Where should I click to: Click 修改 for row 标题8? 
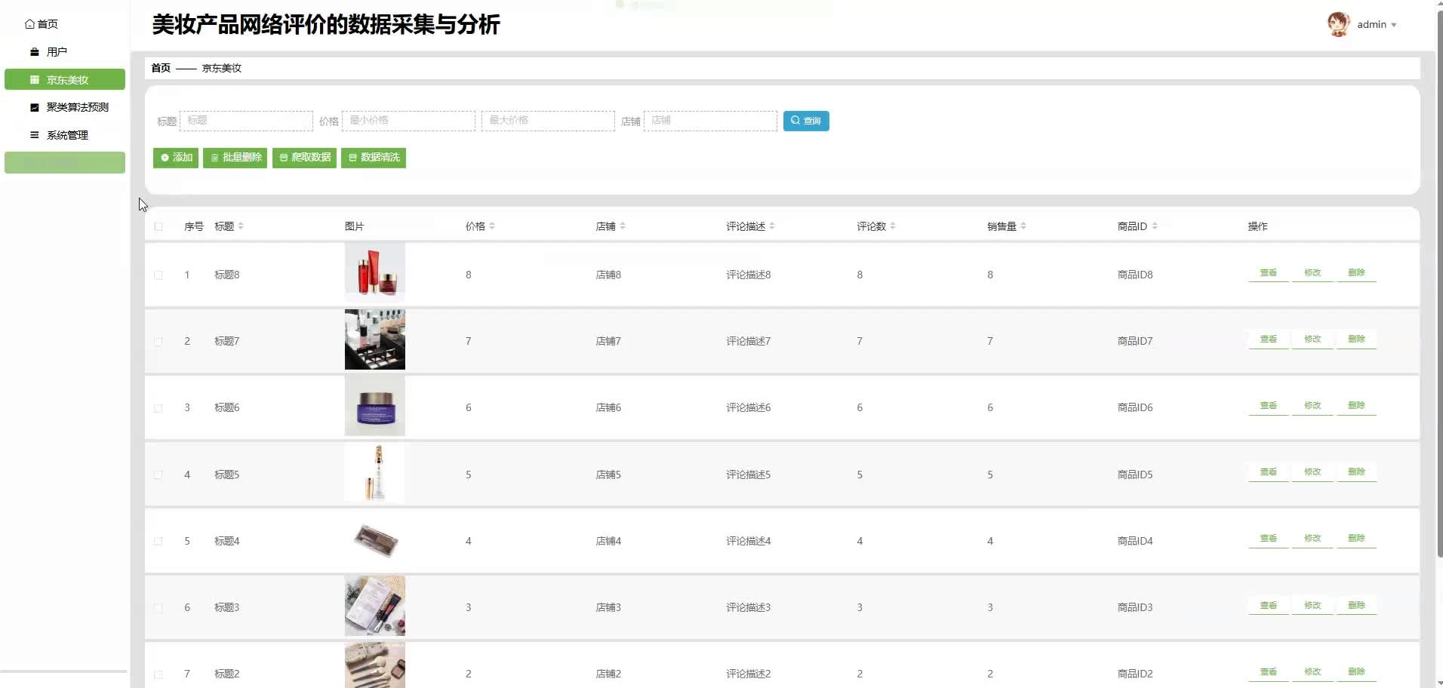tap(1312, 273)
